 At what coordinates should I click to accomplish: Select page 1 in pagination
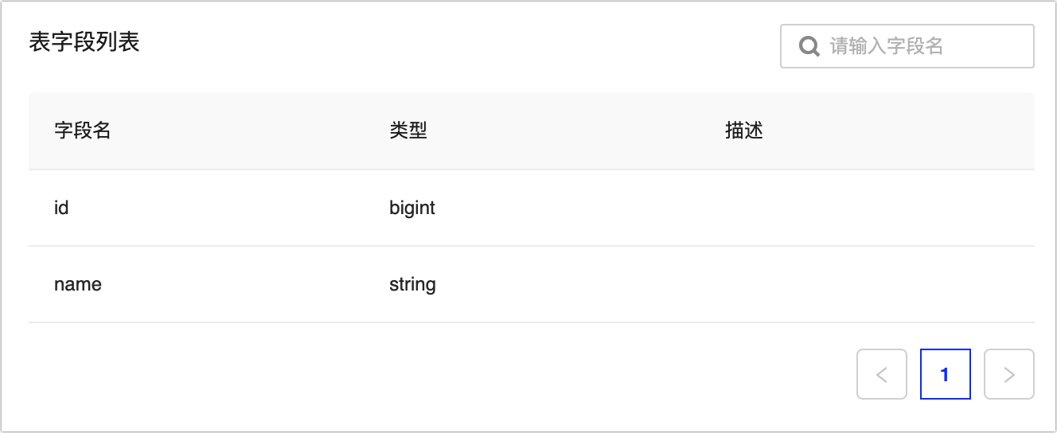945,374
